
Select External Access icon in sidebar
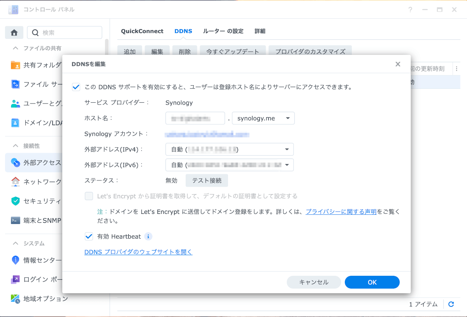pyautogui.click(x=15, y=162)
